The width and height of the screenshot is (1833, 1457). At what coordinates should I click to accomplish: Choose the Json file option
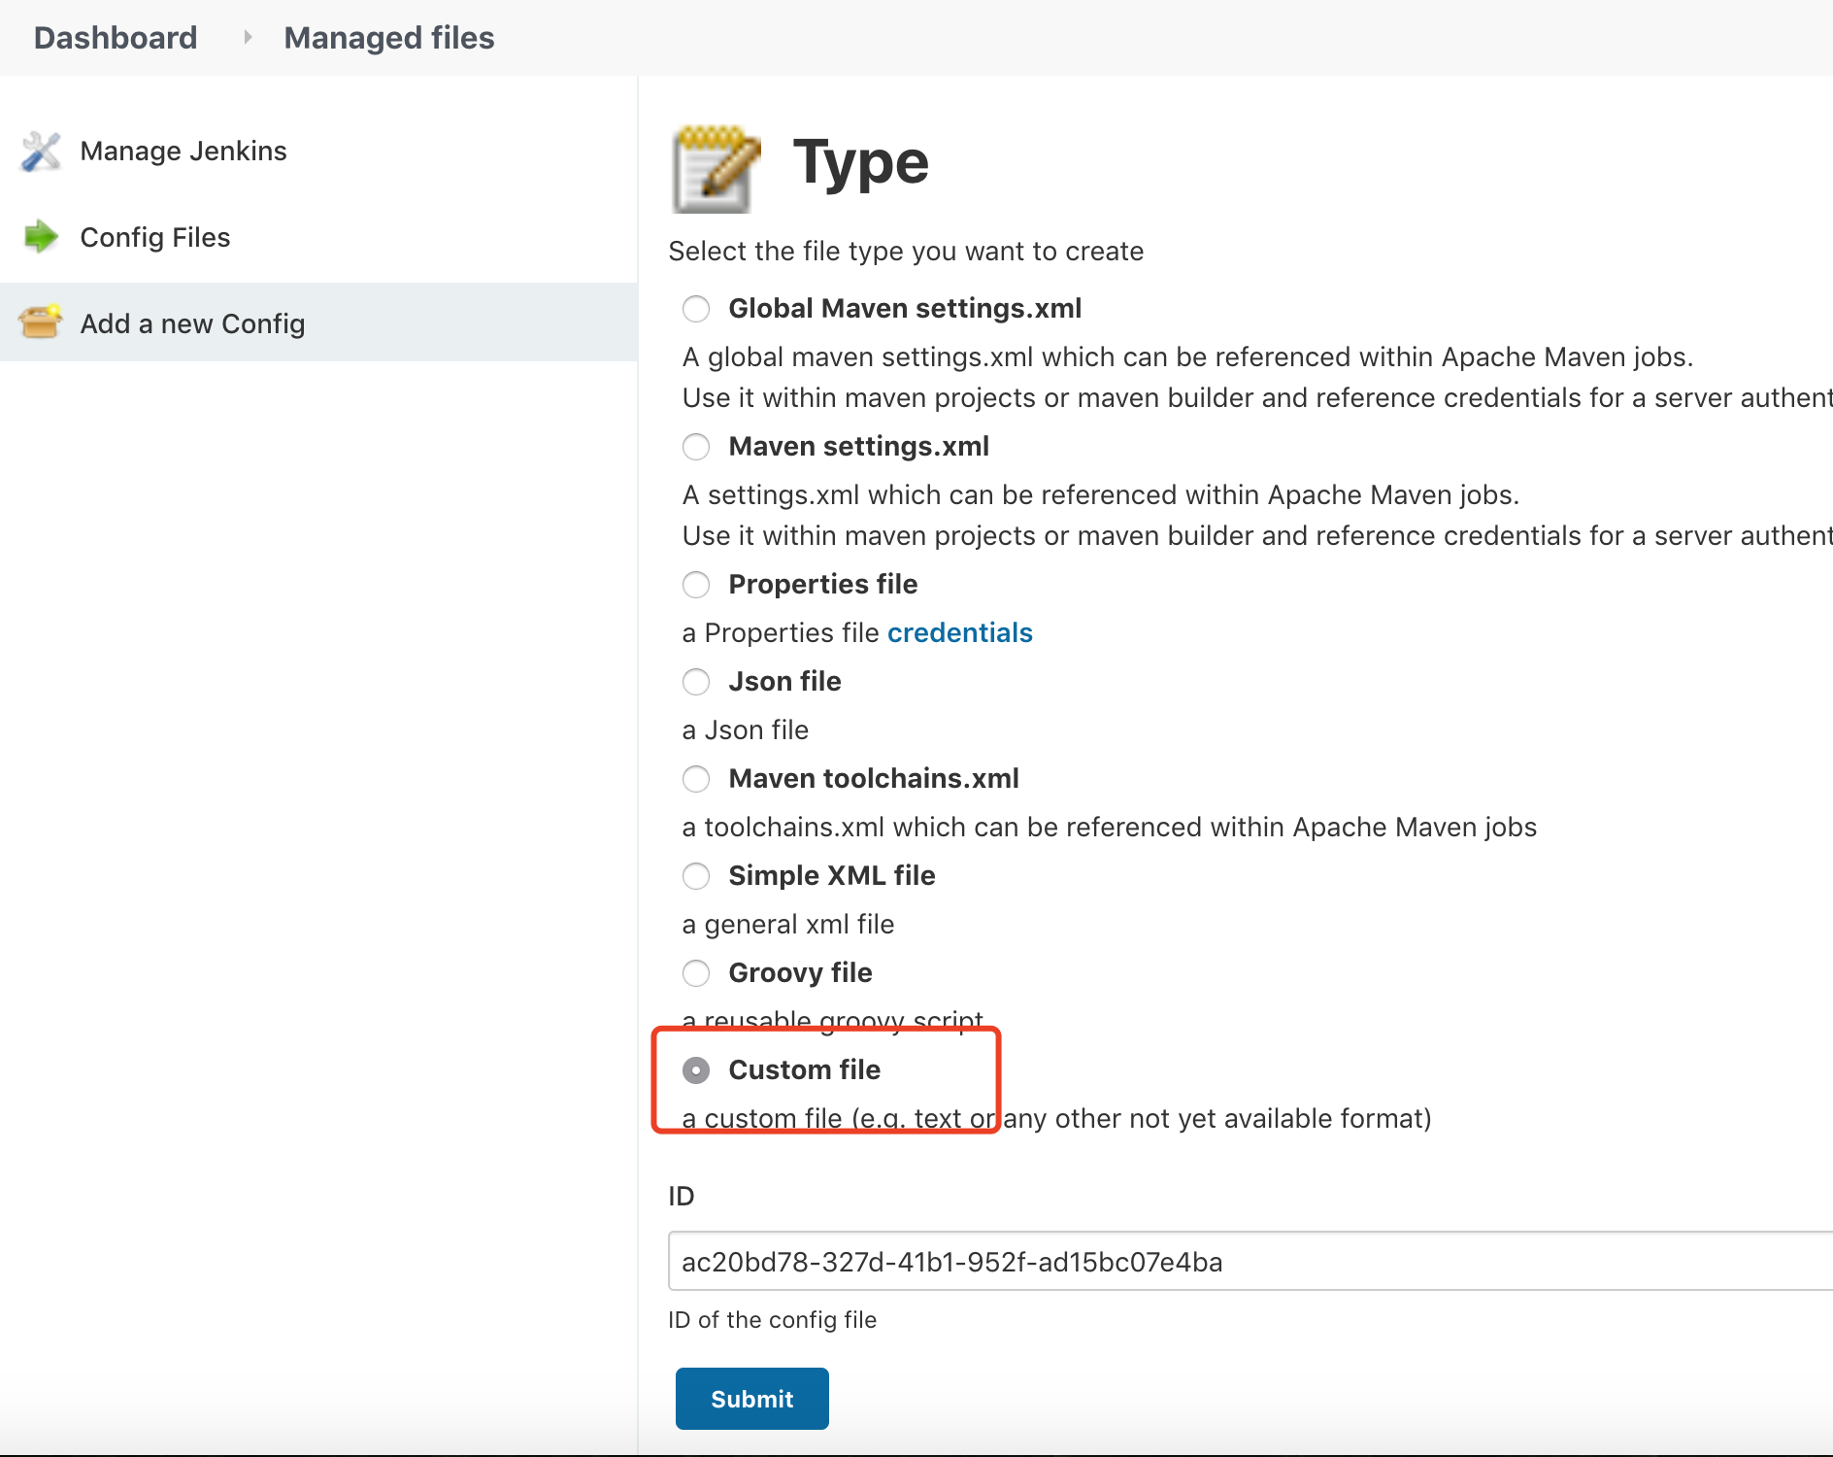[x=696, y=682]
